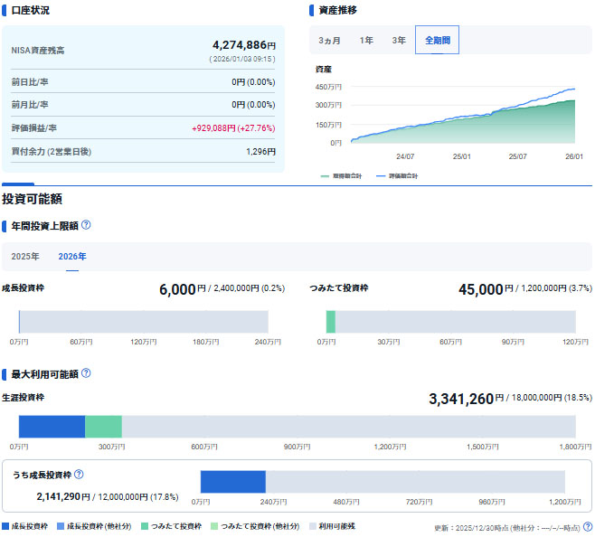The image size is (595, 537).
Task: Select the 2026年 tab
Action: point(72,257)
